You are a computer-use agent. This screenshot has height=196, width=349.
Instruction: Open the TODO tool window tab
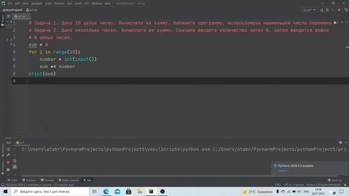12,180
